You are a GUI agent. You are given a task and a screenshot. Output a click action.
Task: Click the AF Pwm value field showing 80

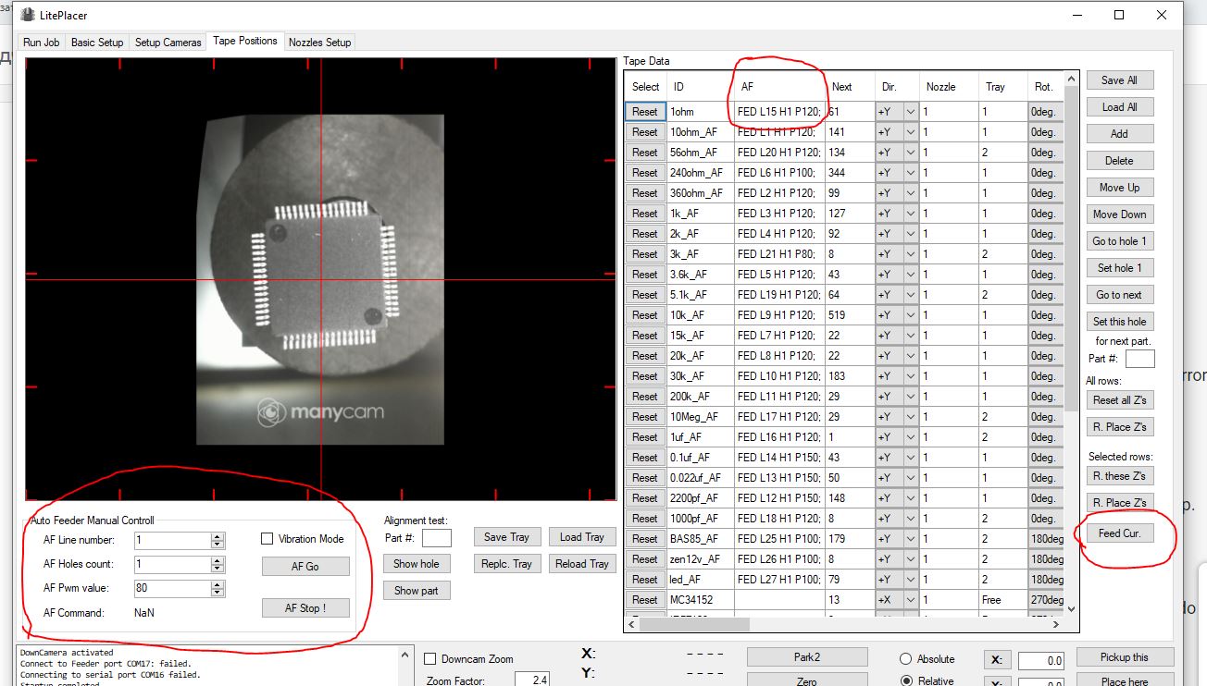coord(172,588)
